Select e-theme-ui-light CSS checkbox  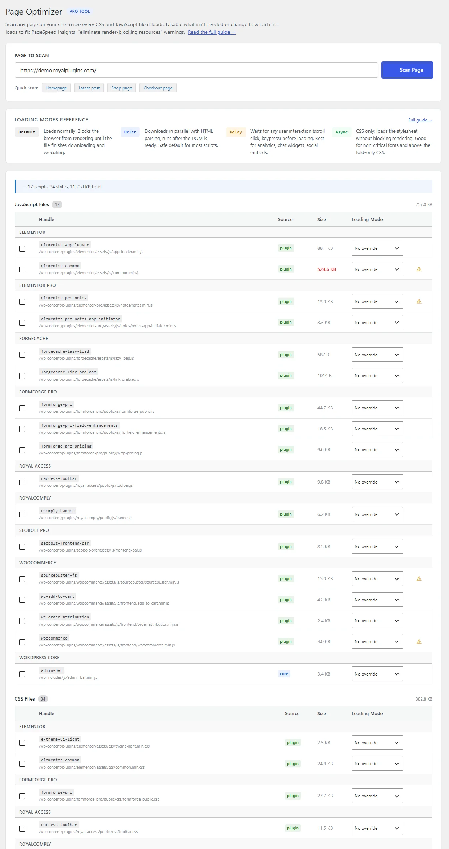click(x=22, y=743)
